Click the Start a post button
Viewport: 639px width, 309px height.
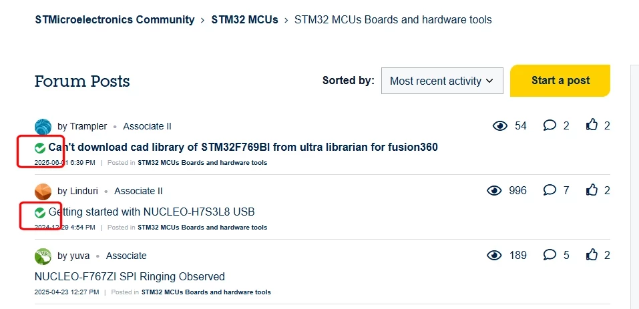560,81
